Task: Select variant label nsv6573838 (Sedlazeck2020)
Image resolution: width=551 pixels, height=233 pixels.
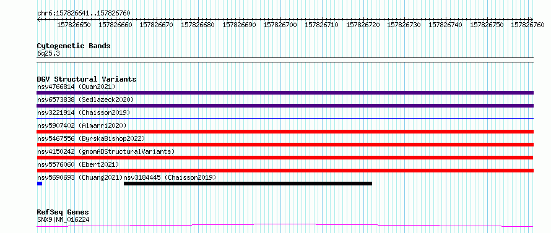Action: [x=85, y=100]
